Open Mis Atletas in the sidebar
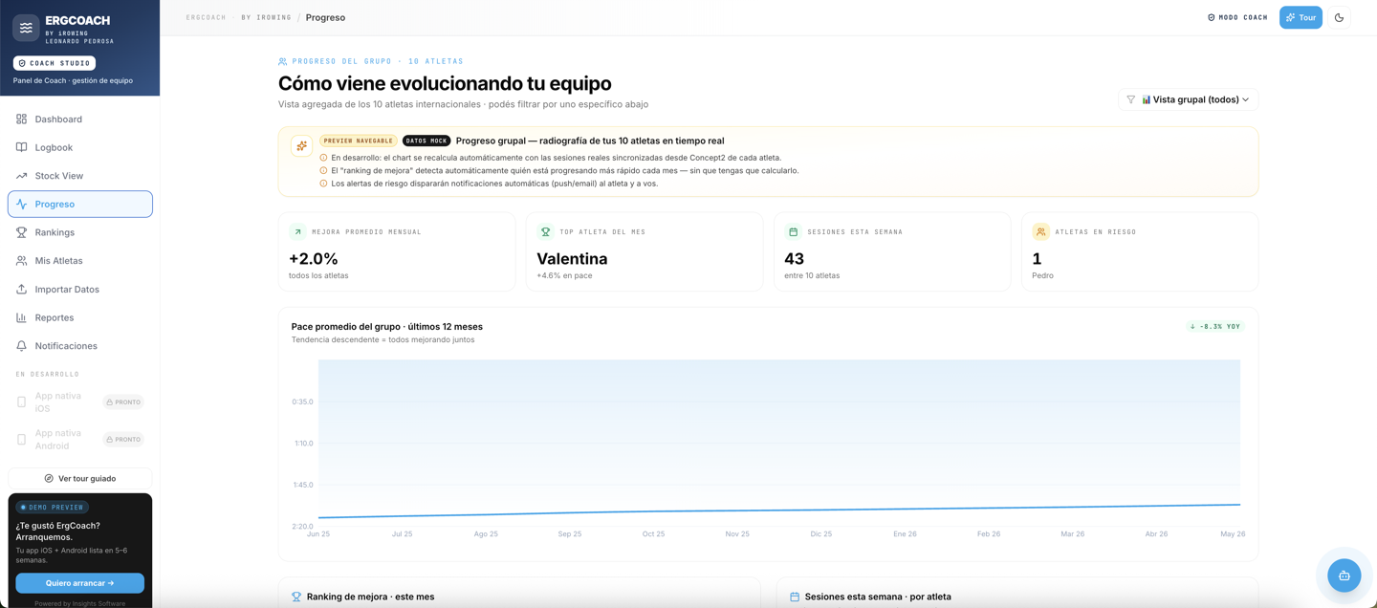The width and height of the screenshot is (1377, 608). (x=80, y=261)
